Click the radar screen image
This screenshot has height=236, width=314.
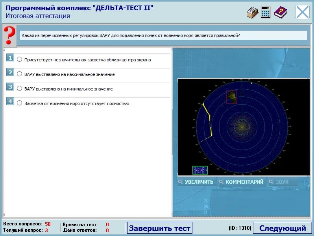(244, 127)
